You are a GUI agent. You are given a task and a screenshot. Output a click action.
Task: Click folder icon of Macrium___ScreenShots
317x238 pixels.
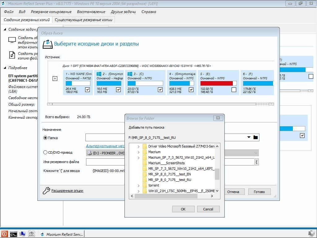[145, 163]
